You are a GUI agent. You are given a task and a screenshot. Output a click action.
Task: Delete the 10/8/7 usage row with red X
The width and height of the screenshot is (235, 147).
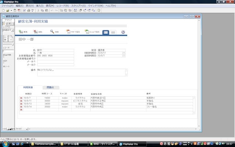point(21,98)
